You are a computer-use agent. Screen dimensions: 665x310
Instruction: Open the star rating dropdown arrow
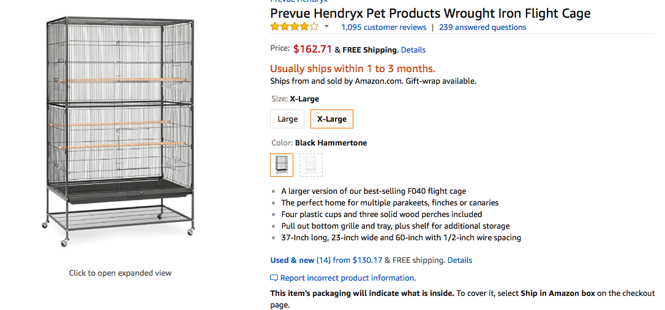327,27
